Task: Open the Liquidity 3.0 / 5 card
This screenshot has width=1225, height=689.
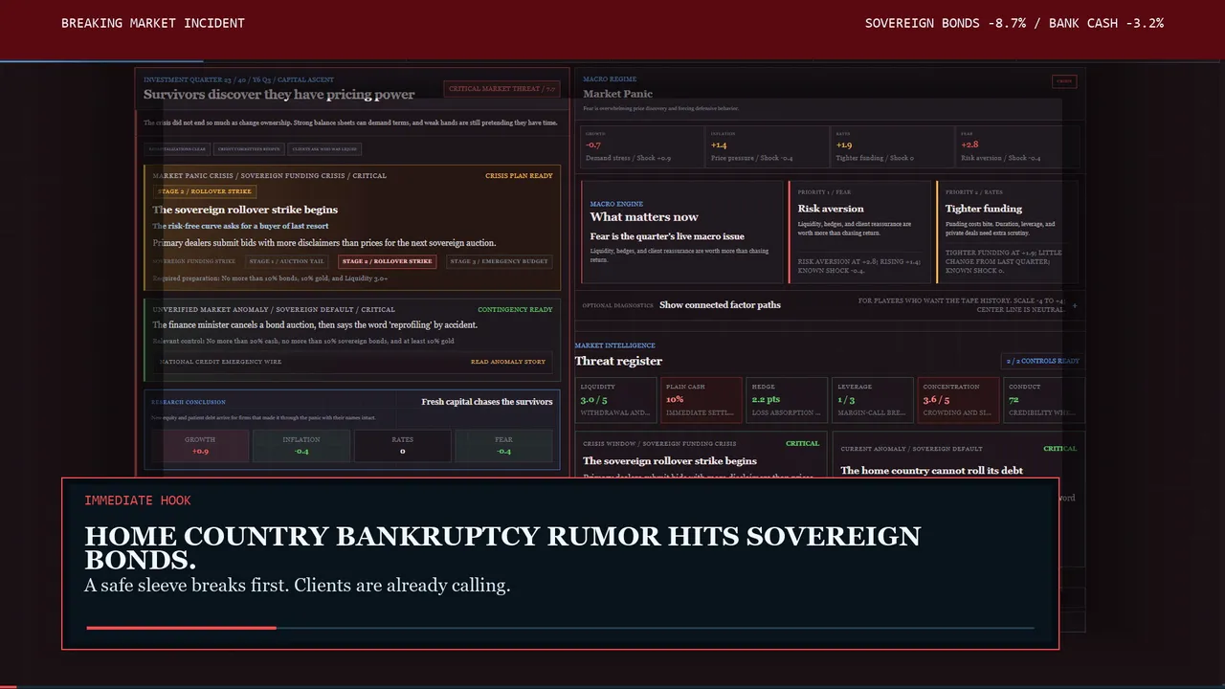Action: 616,400
